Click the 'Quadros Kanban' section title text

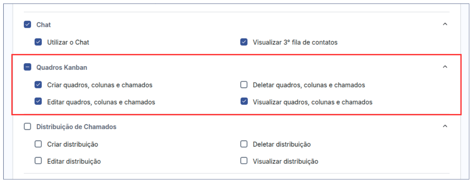click(x=62, y=67)
